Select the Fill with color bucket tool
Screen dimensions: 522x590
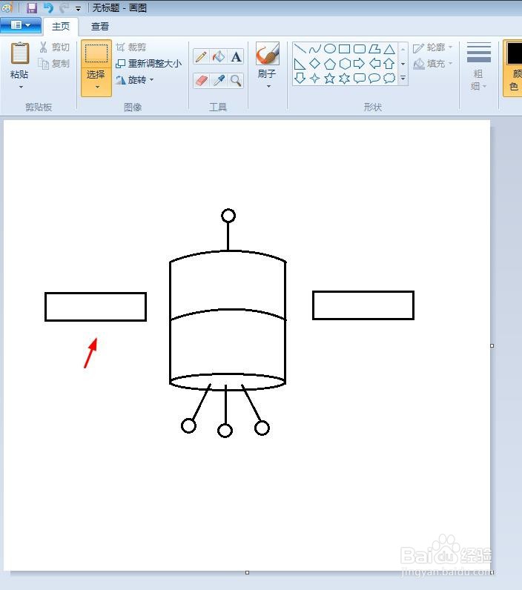click(219, 57)
